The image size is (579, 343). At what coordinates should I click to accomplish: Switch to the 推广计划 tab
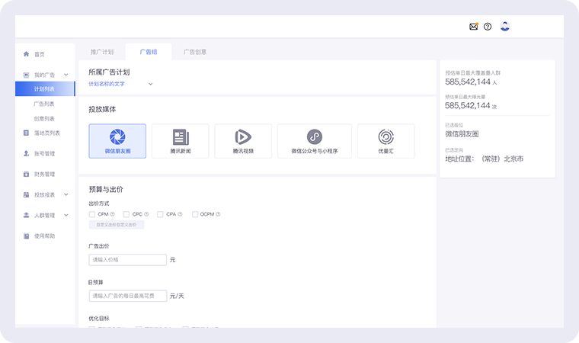tap(101, 52)
